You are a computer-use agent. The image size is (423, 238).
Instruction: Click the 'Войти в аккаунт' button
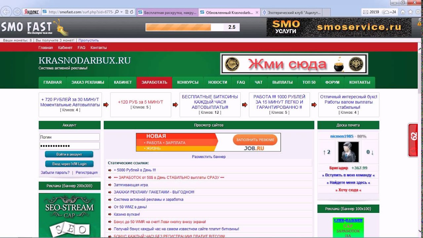(69, 154)
